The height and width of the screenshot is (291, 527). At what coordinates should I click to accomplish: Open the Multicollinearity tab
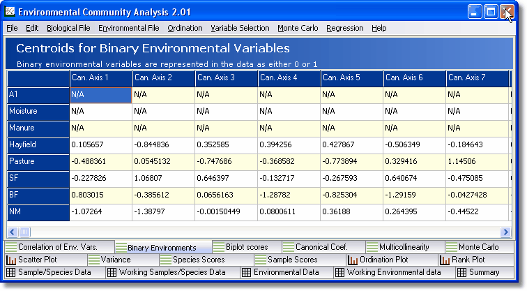[404, 247]
